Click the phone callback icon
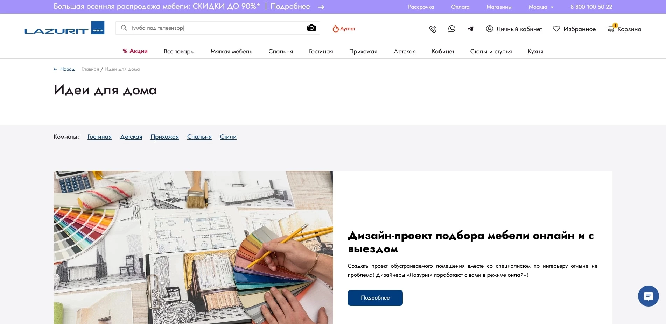 (x=433, y=29)
